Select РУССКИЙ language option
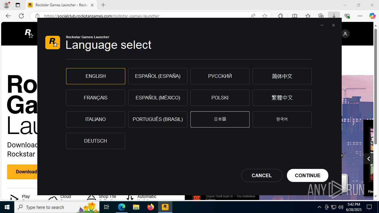 tap(220, 76)
